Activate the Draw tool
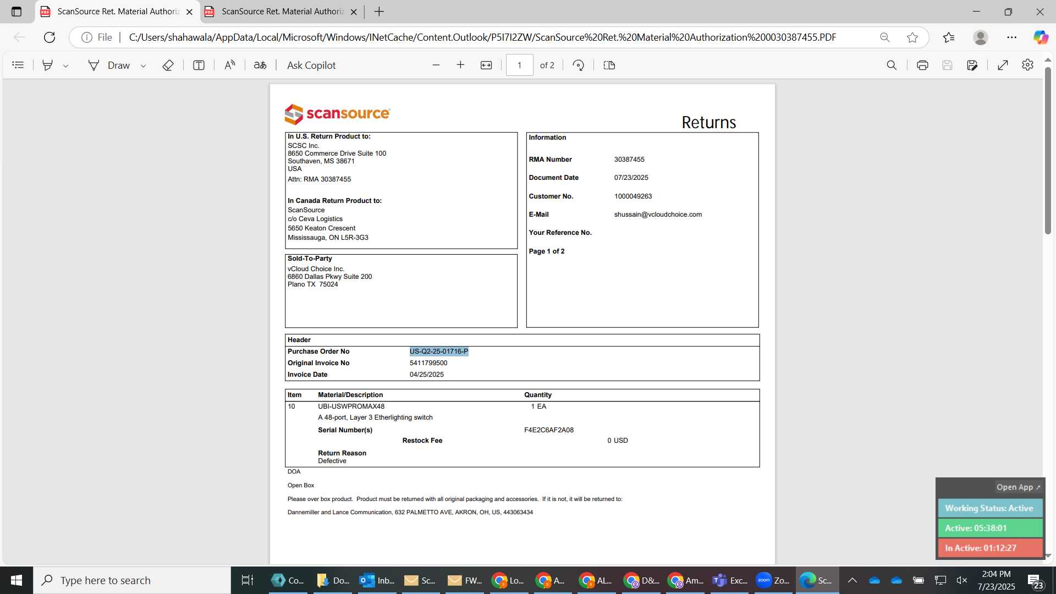The height and width of the screenshot is (594, 1056). click(109, 65)
